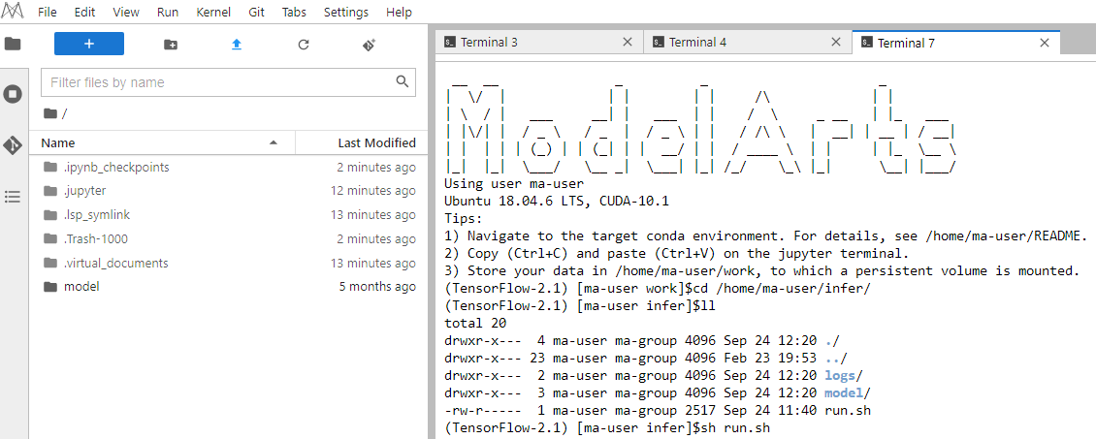Click the Terminal 3 tab icon

coord(451,43)
